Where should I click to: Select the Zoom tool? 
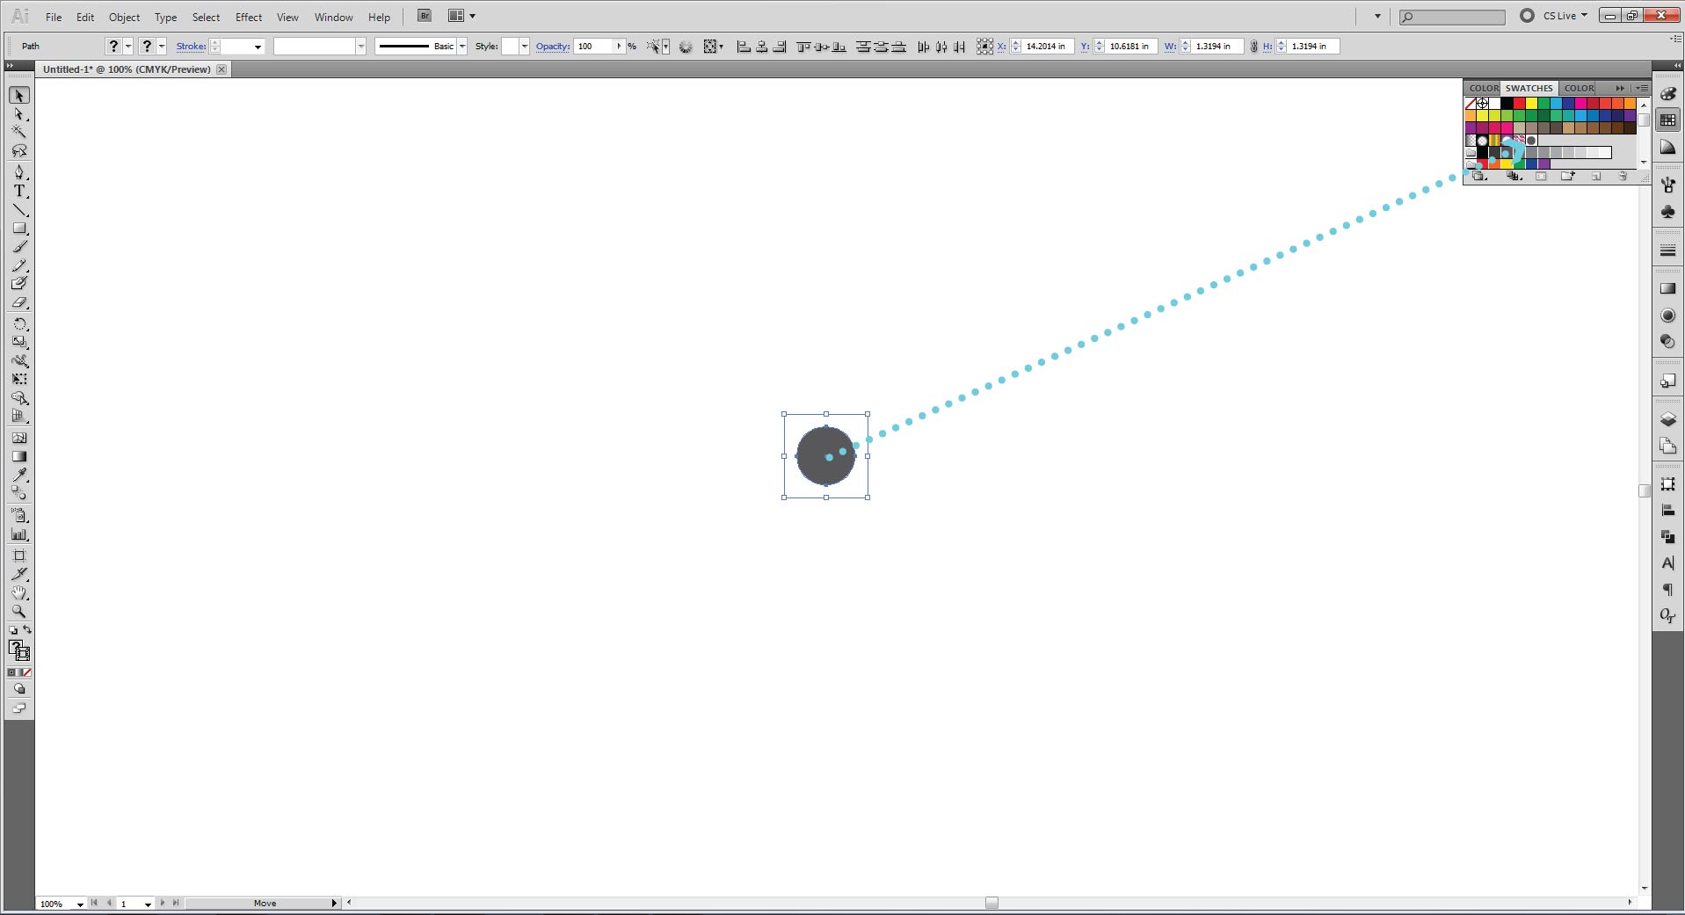click(x=19, y=612)
